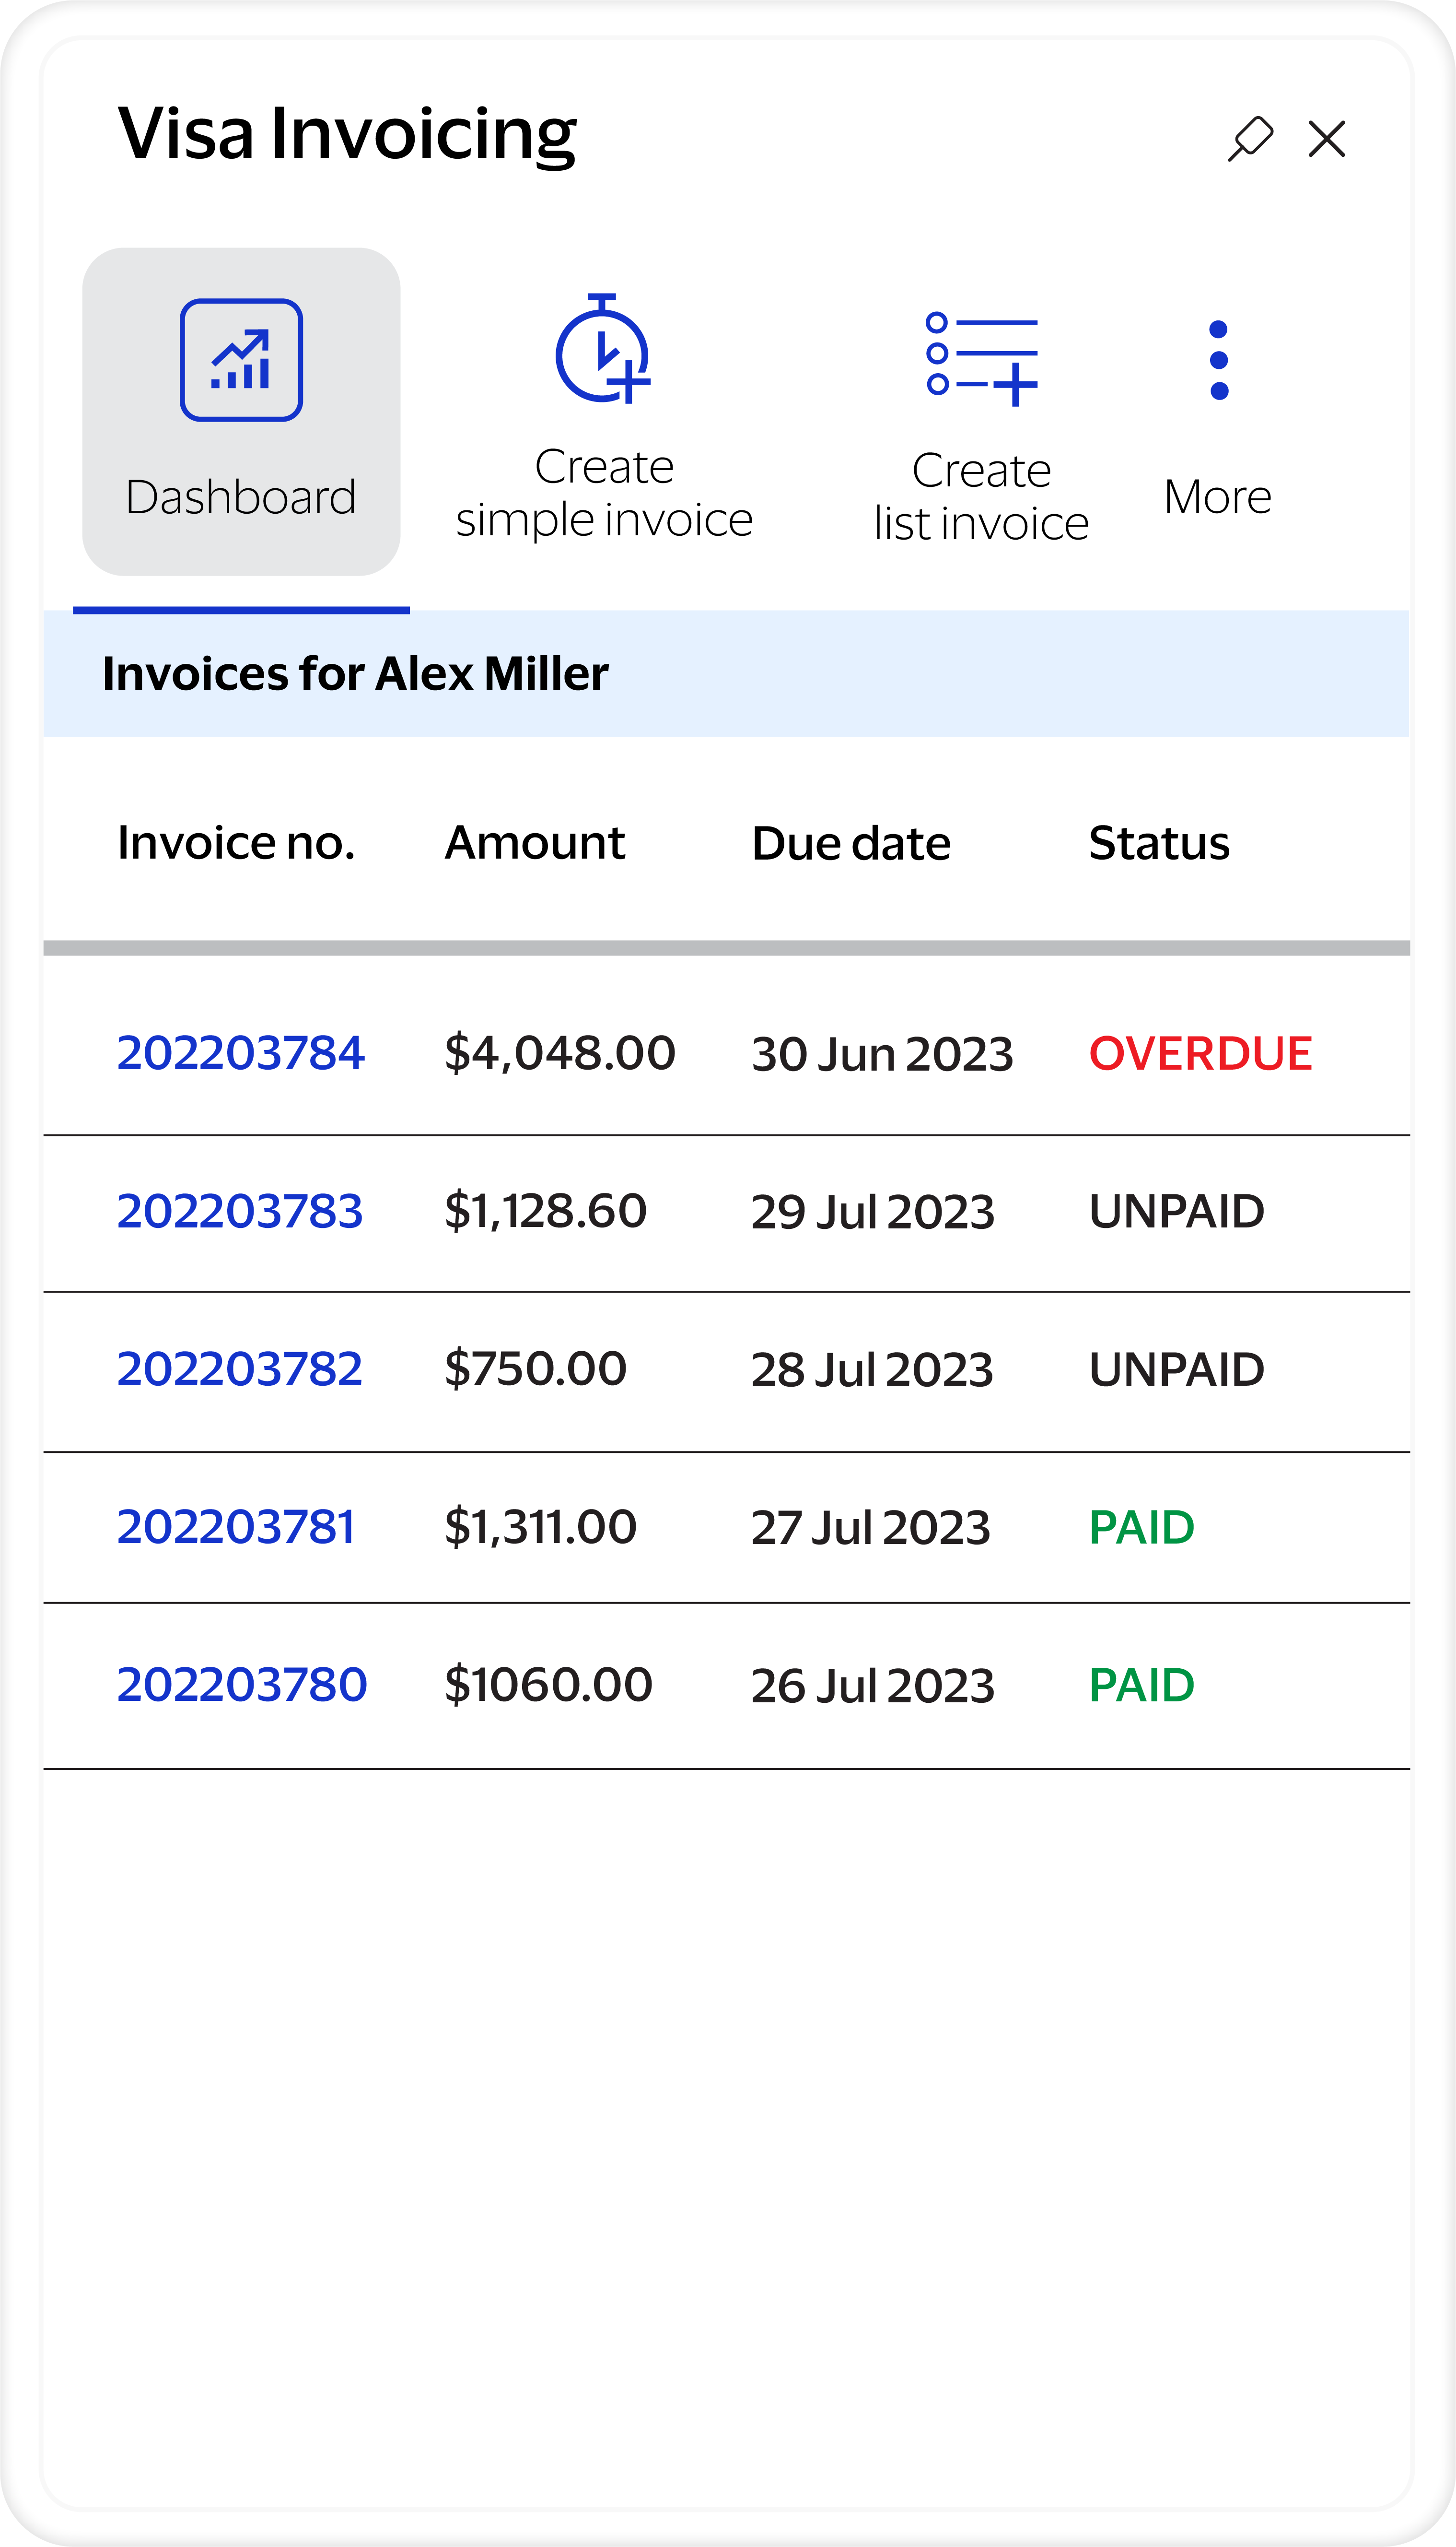This screenshot has width=1456, height=2547.
Task: Click the Status column header
Action: tap(1159, 843)
